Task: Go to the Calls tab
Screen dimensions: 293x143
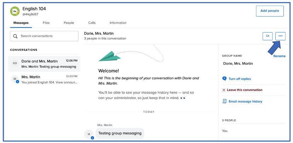Action: (x=92, y=23)
